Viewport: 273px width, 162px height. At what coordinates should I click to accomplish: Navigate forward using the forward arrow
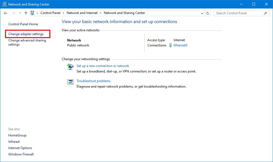point(13,13)
